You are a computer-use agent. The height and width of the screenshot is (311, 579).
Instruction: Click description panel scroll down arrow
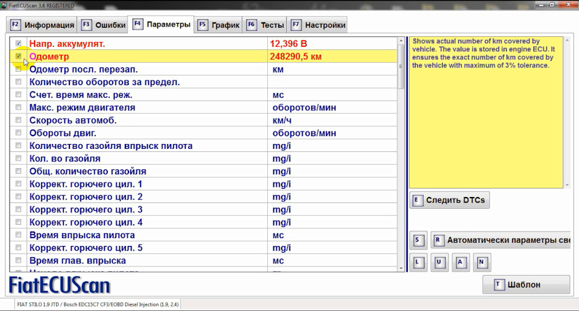tap(567, 185)
